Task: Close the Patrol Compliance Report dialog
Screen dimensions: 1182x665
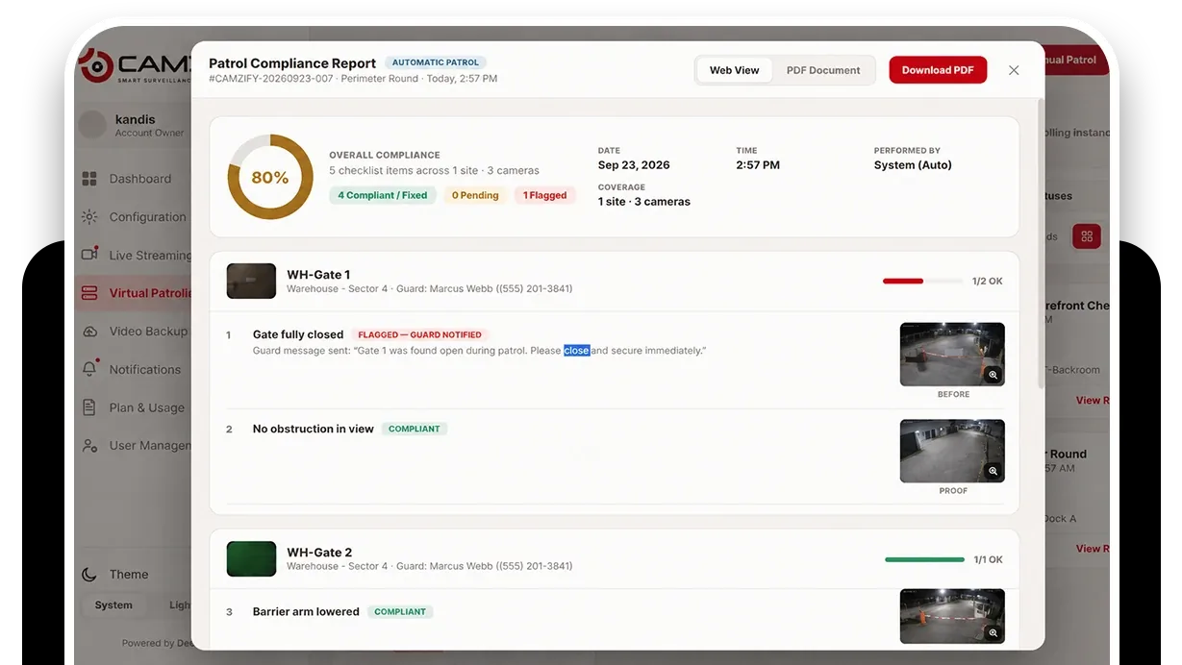Action: tap(1014, 70)
